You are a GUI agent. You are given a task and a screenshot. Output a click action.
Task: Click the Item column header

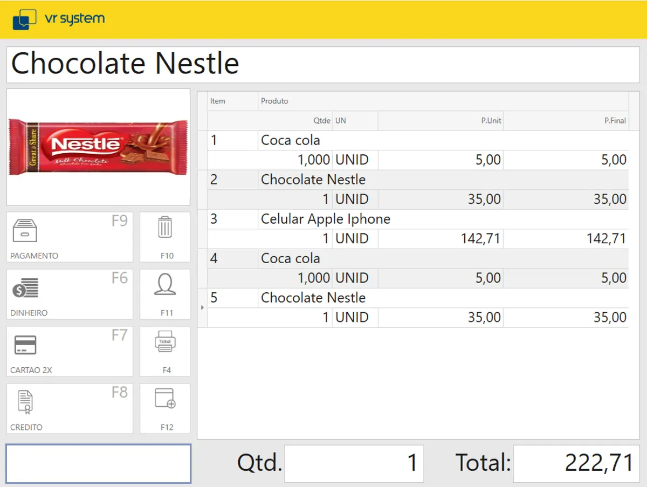coord(232,101)
